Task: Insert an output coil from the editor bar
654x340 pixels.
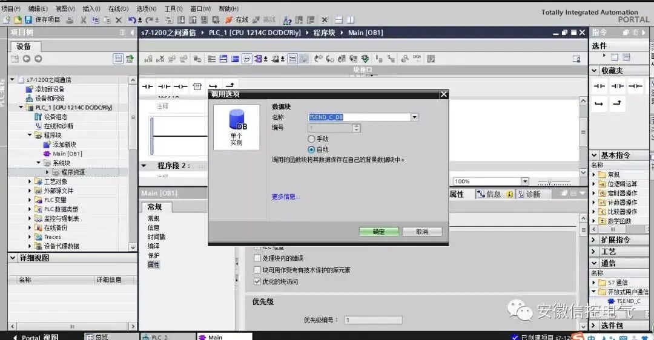Action: [x=180, y=87]
